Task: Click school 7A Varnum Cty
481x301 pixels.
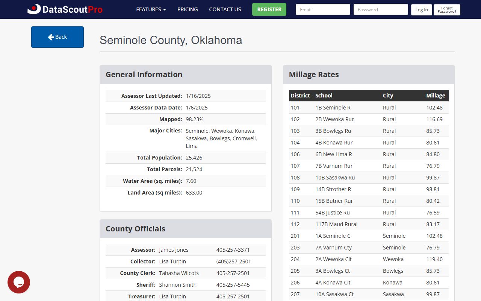Action: coord(334,248)
